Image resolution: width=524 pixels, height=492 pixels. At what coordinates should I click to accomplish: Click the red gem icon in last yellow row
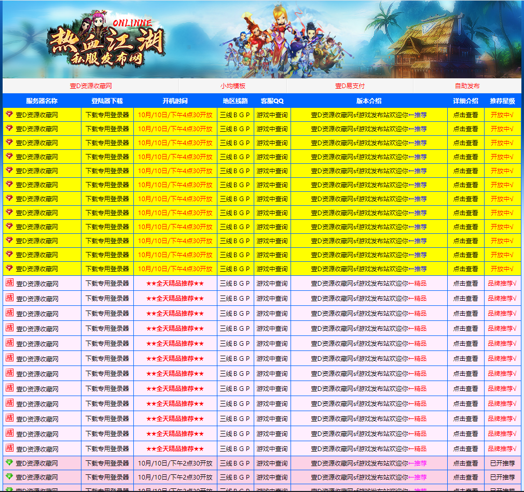coord(9,268)
